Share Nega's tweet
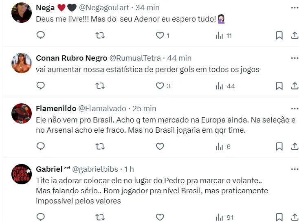 295,35
